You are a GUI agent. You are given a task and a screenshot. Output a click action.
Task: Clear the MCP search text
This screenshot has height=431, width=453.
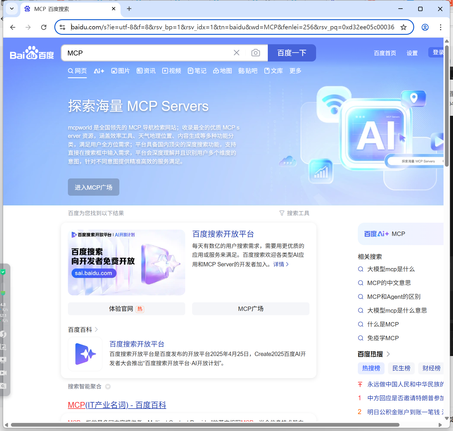tap(236, 53)
